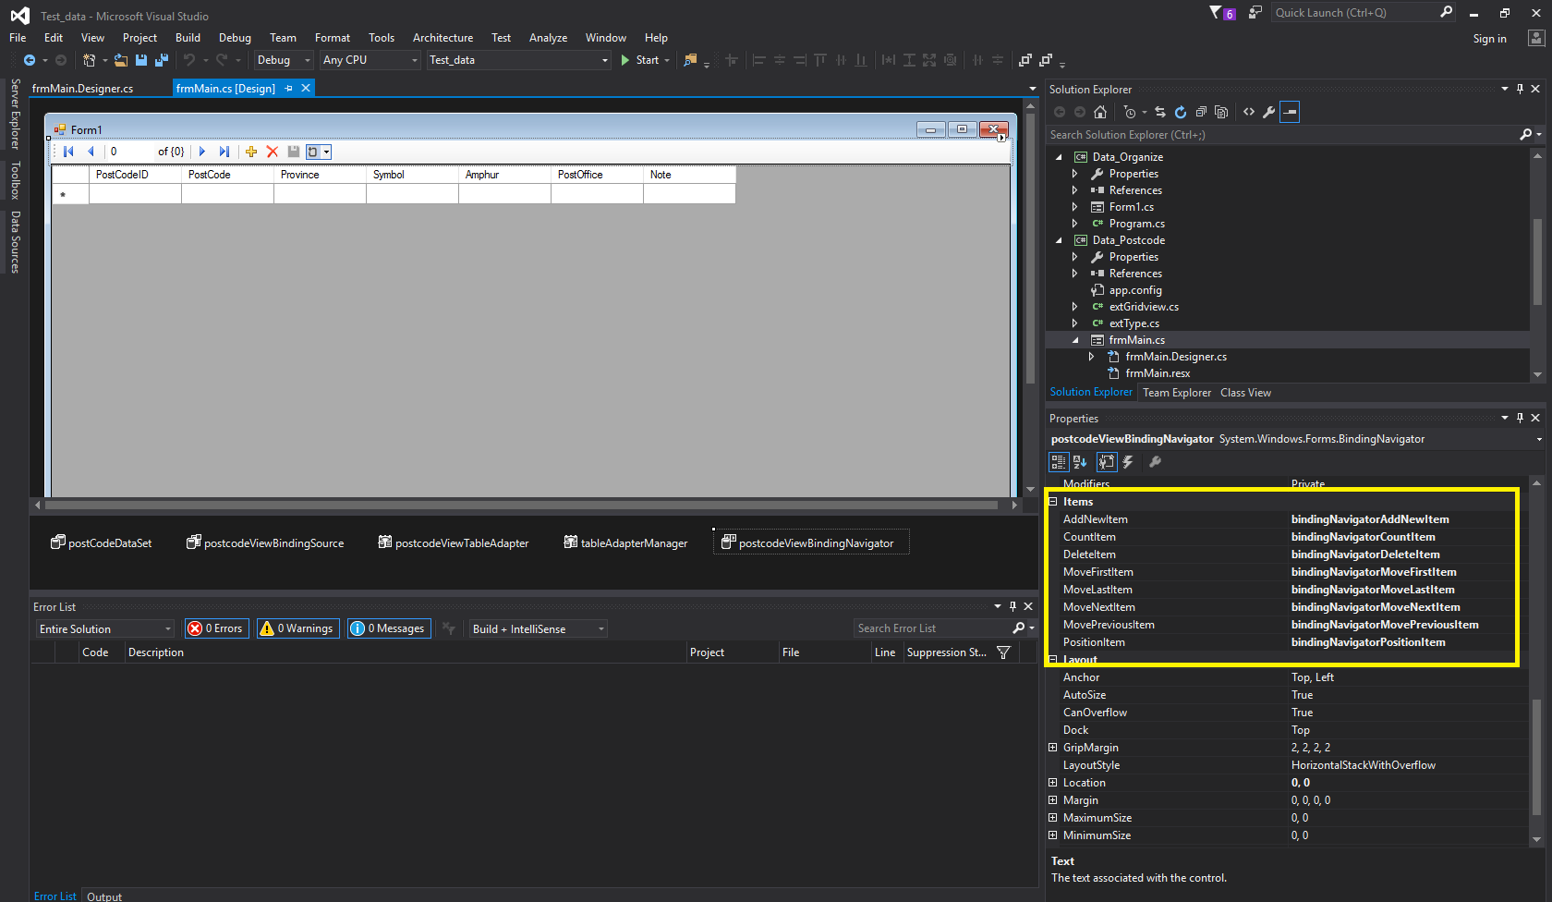Click Sign in link
The image size is (1552, 902).
pyautogui.click(x=1489, y=39)
